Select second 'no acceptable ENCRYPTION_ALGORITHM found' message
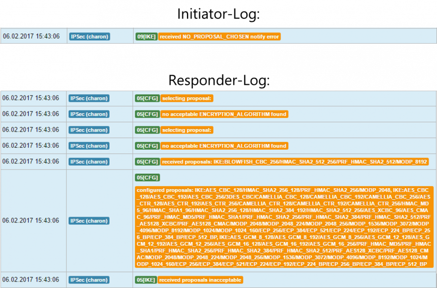Screen dimensions: 437x288 coord(224,146)
